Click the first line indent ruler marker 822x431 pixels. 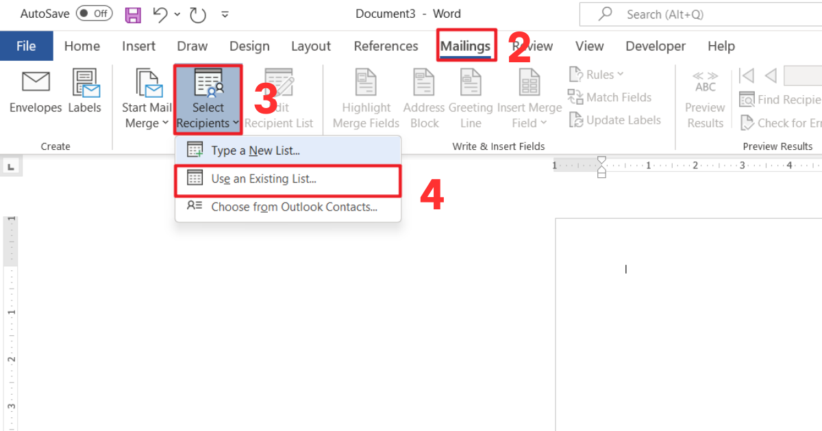pyautogui.click(x=601, y=161)
